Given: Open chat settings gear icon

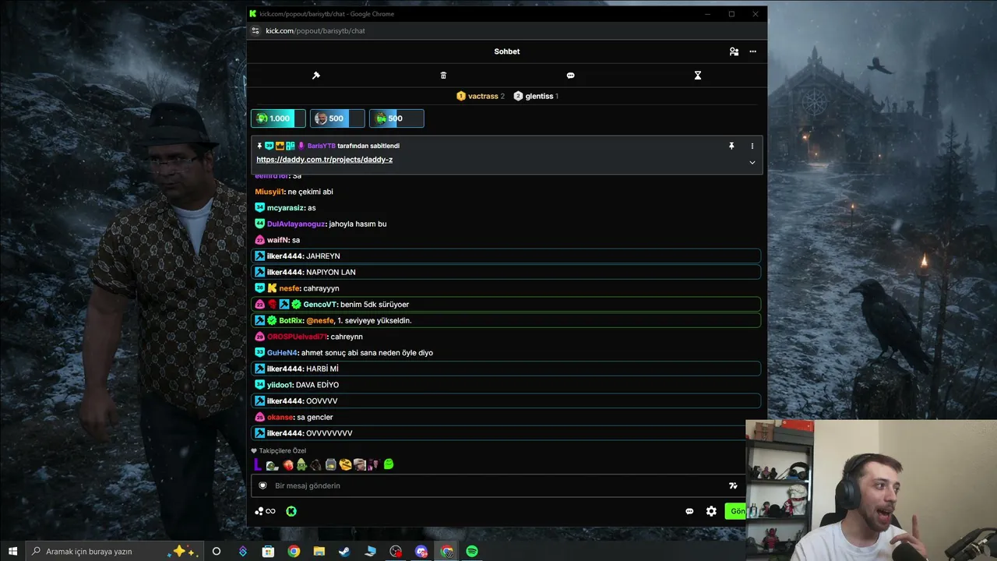Looking at the screenshot, I should pyautogui.click(x=711, y=511).
